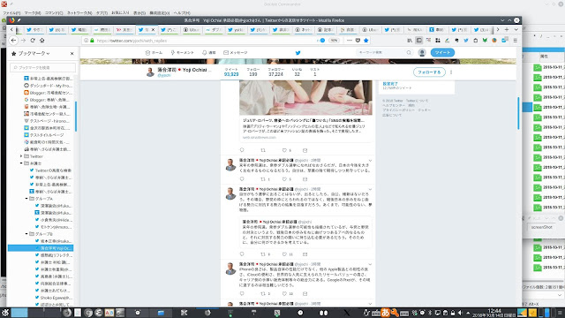Open the more options dots beside フォローする
Screen dimensions: 565x318
(x=451, y=72)
